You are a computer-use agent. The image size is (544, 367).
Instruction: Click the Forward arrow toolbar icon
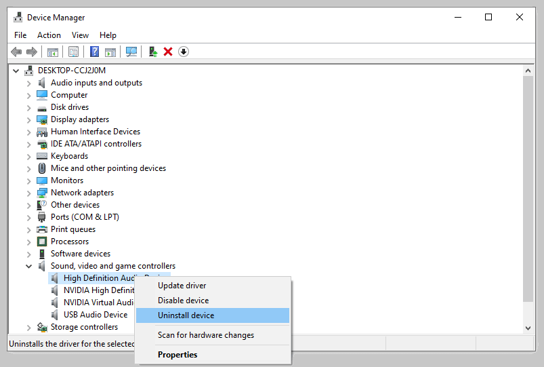click(32, 52)
